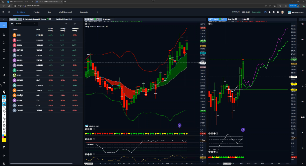Open the Dr. K Setup layout tab
306x166 pixels.
pyautogui.click(x=21, y=12)
